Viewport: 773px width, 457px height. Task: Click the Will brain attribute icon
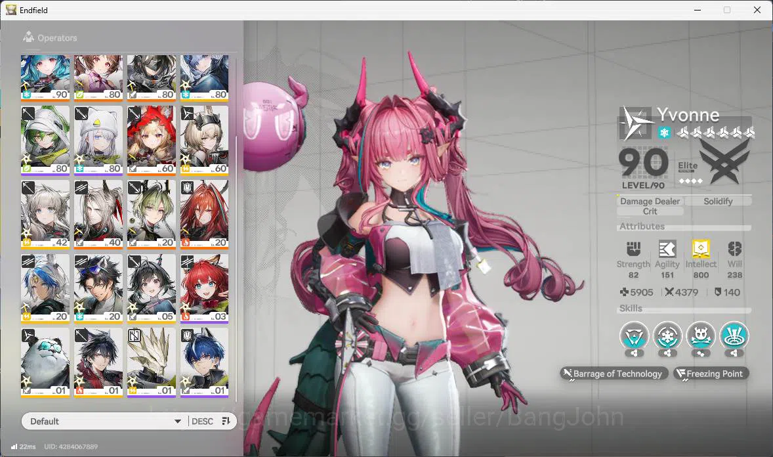[734, 249]
